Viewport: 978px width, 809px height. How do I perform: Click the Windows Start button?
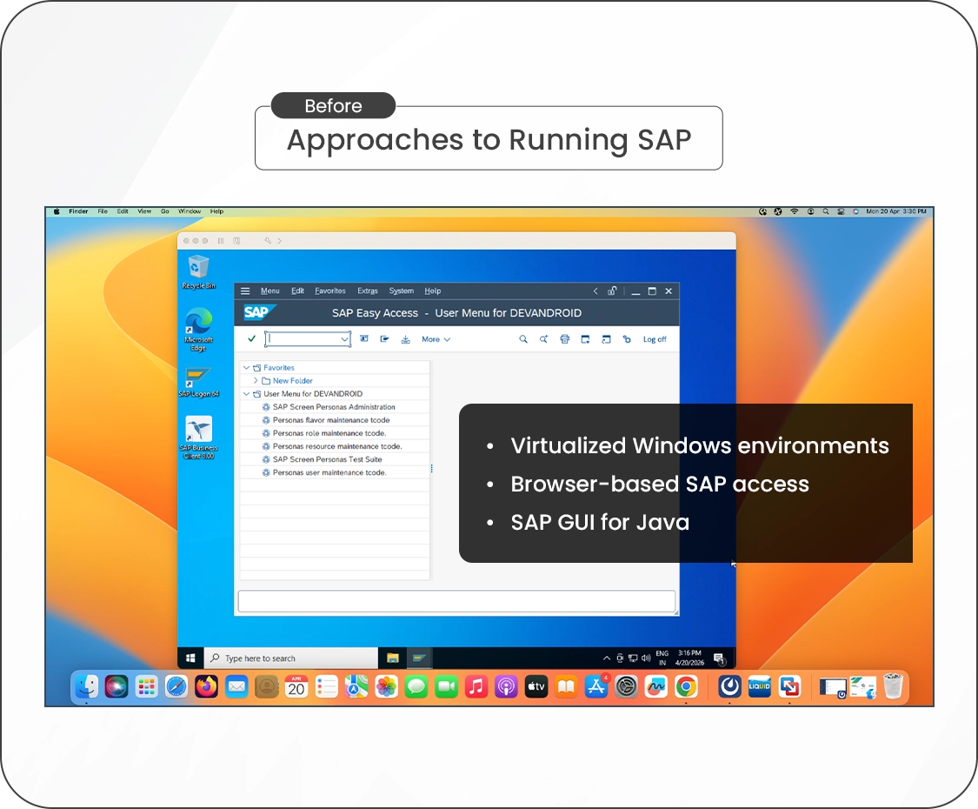pos(191,658)
